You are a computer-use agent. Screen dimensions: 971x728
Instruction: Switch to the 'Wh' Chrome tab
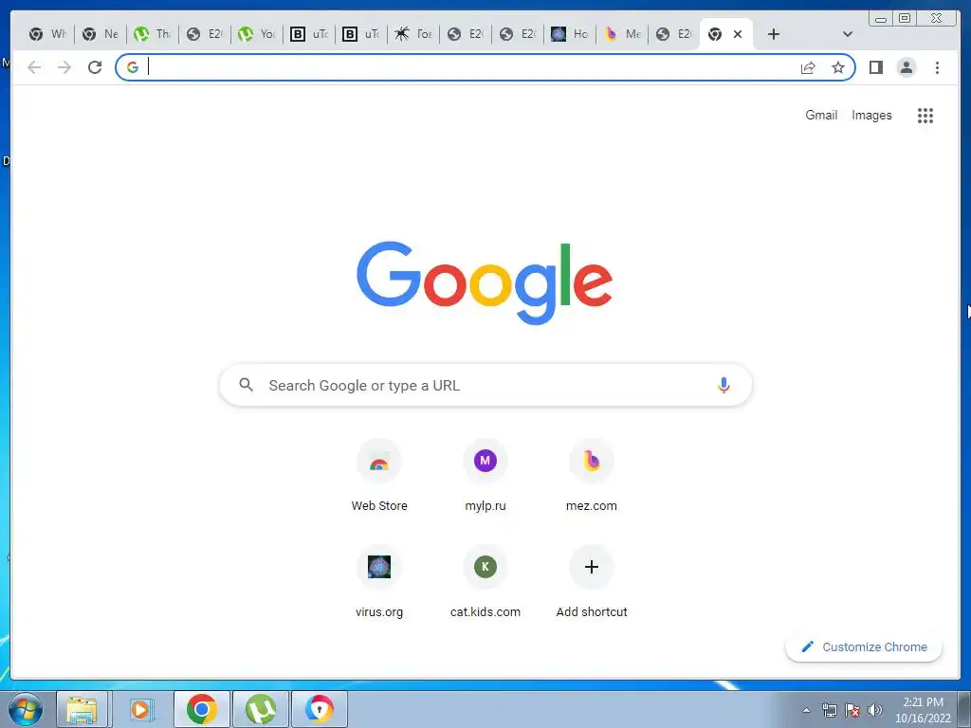pyautogui.click(x=47, y=34)
